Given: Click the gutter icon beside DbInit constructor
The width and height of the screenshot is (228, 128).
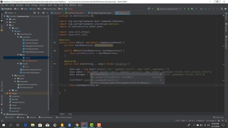Looking at the screenshot, I should [55, 50].
